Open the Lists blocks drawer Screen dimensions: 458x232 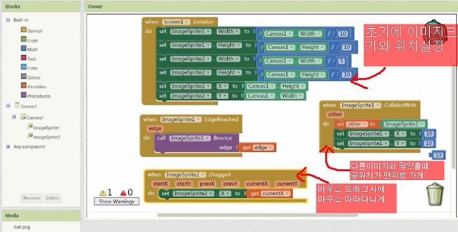[x=29, y=68]
